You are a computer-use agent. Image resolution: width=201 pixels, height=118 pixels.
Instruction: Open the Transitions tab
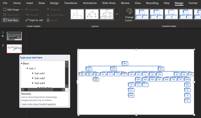tap(71, 3)
